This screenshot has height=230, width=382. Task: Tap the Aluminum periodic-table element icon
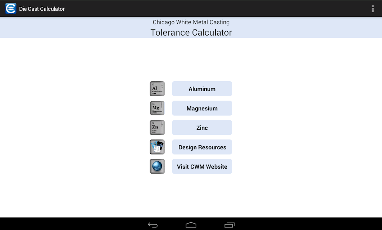pyautogui.click(x=157, y=89)
